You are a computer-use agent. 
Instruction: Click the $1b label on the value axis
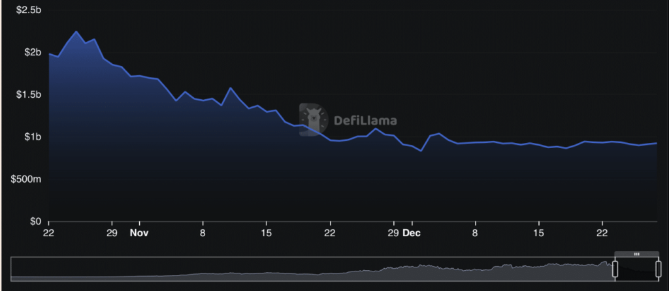[33, 137]
